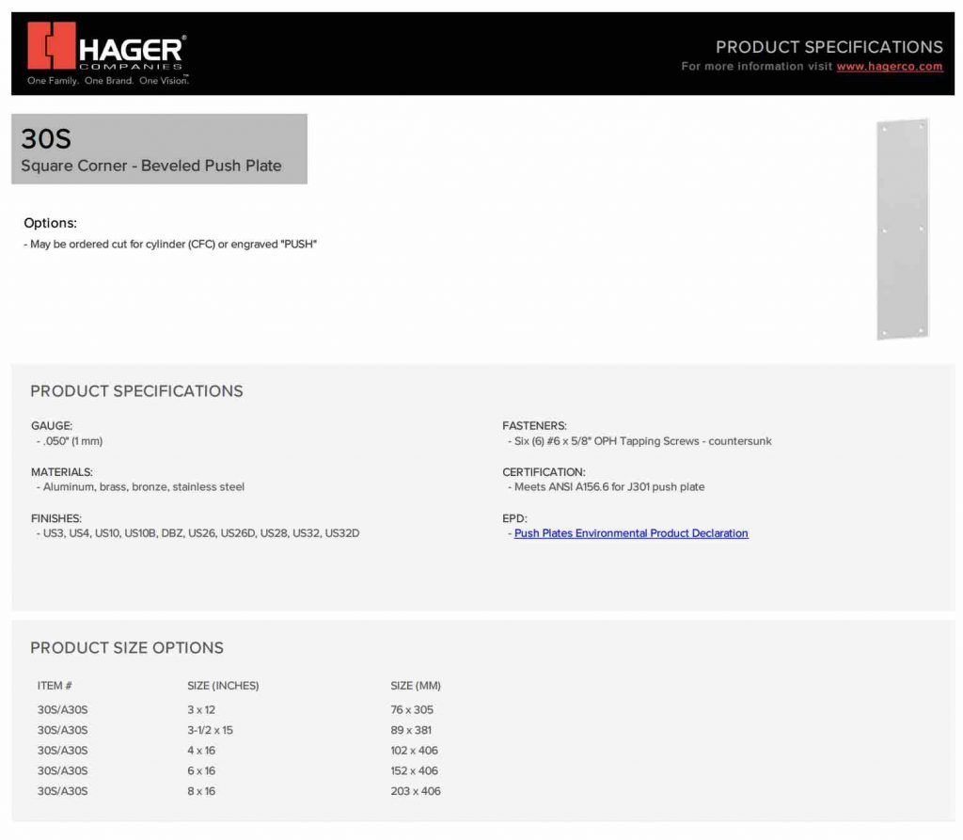The image size is (963, 840).
Task: Click One Family. One Brand. One Vision. tagline
Action: (x=108, y=81)
